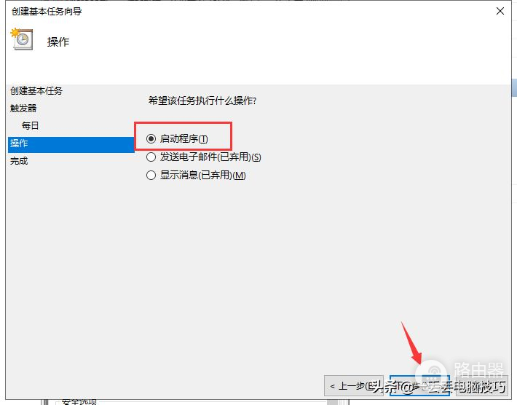Image resolution: width=517 pixels, height=405 pixels.
Task: Click the 发送电子邮件(已弃用)(S) label text
Action: pyautogui.click(x=210, y=157)
